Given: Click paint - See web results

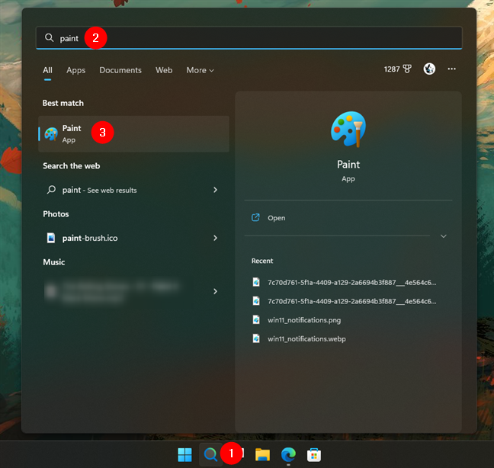Looking at the screenshot, I should coord(99,190).
